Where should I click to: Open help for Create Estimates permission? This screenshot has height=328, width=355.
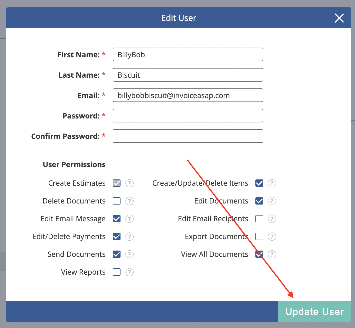tap(130, 183)
